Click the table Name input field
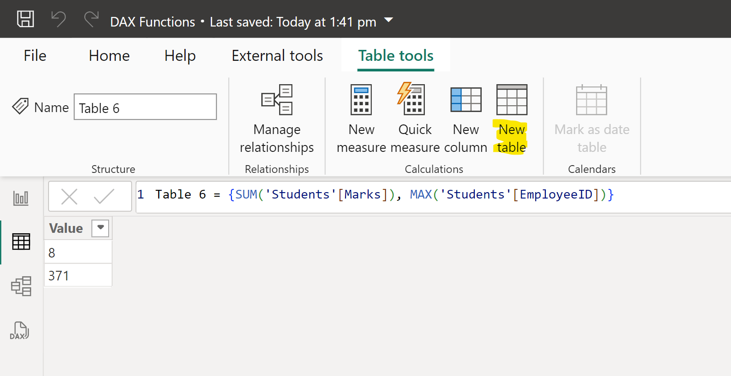The width and height of the screenshot is (731, 376). tap(145, 107)
